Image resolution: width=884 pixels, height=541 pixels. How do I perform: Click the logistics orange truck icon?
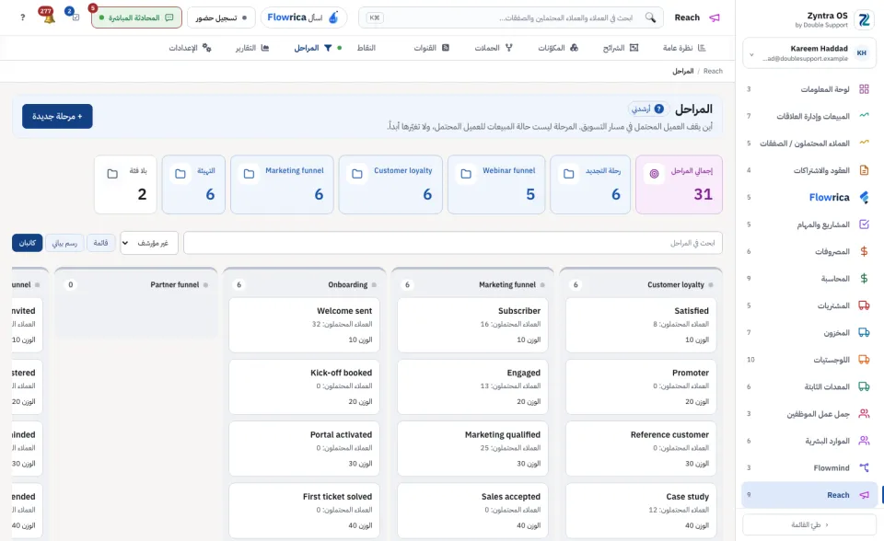[864, 360]
